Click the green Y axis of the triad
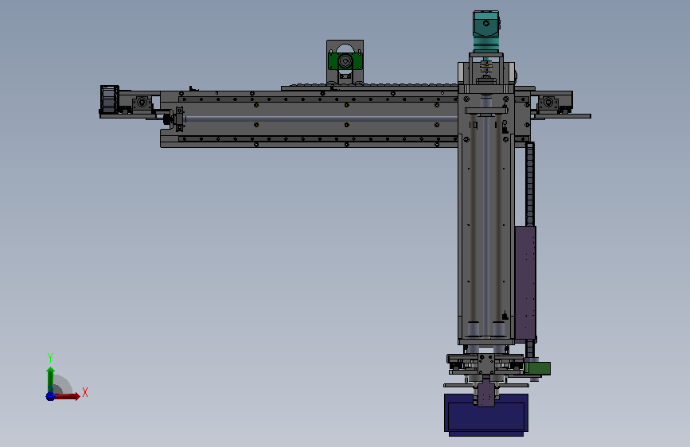This screenshot has width=690, height=447. pos(51,379)
